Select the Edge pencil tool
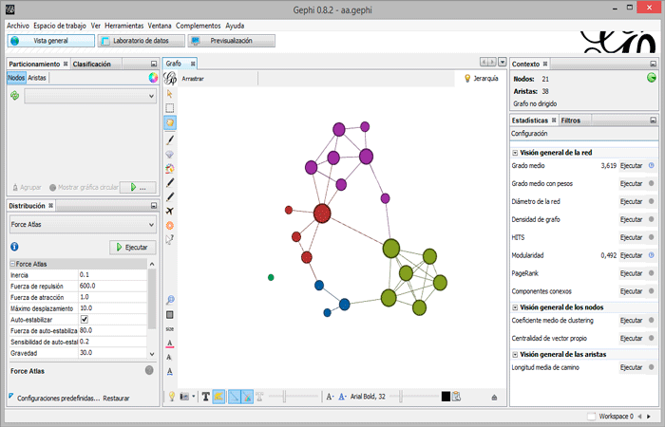 (170, 197)
